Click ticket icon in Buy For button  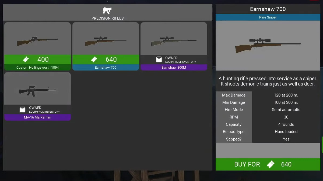(271, 164)
